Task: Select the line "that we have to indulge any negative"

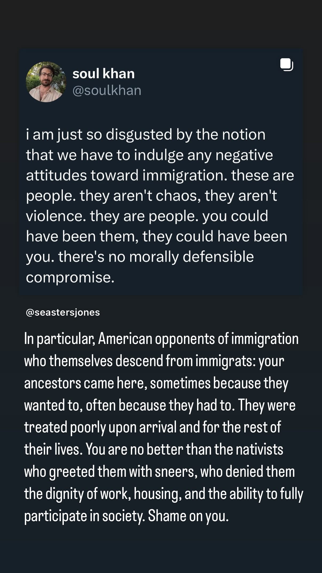Action: (149, 155)
